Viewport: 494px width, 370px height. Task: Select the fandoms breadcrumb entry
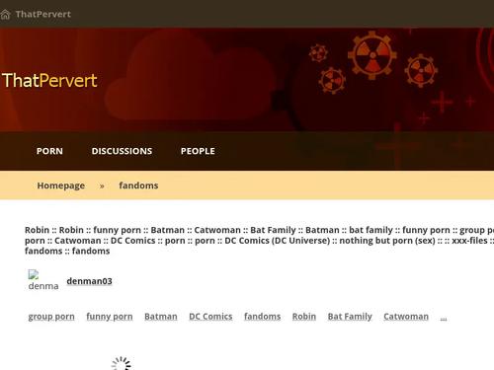click(x=138, y=185)
